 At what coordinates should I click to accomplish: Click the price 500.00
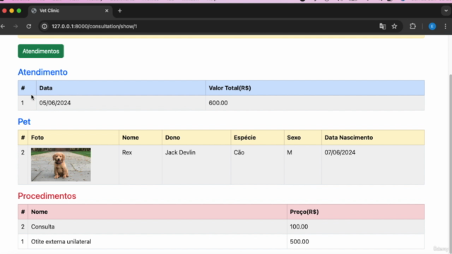coord(299,241)
